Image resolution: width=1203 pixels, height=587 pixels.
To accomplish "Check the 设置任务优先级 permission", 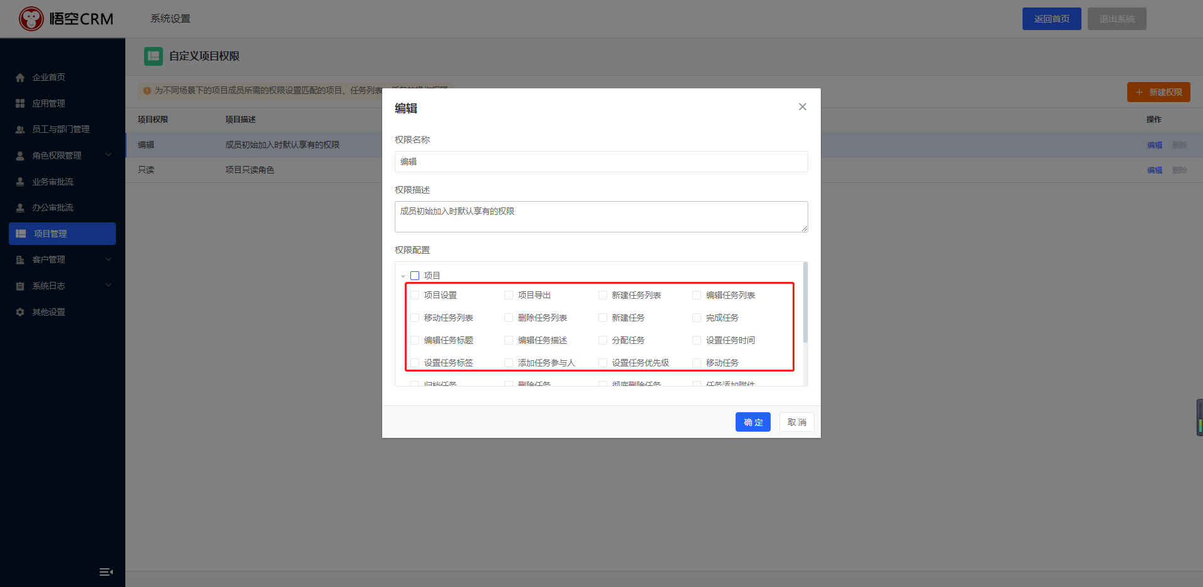I will (603, 363).
